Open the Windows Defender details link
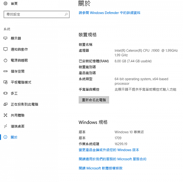Screen dimensions: 183x182 110,13
